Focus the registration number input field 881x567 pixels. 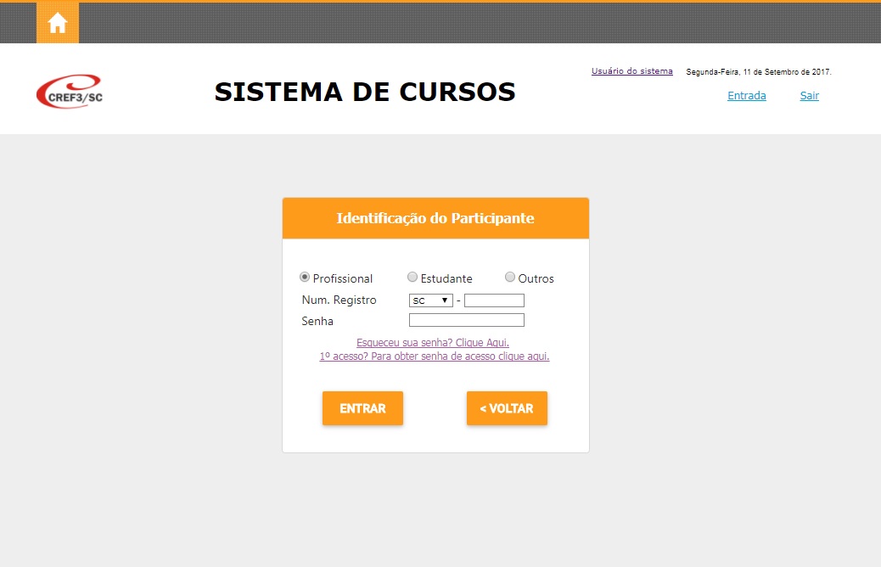pos(494,300)
